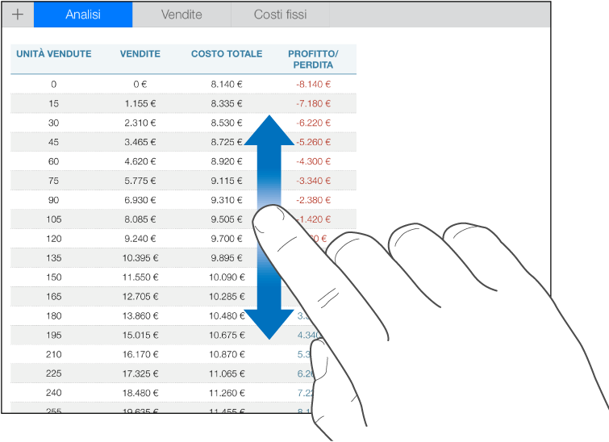
Task: Select the sales cell 17.325 €
Action: click(140, 373)
